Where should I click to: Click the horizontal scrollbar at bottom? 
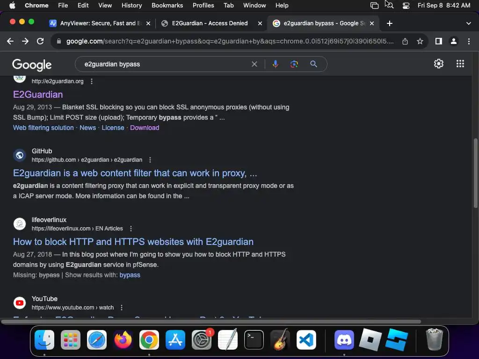[211, 322]
